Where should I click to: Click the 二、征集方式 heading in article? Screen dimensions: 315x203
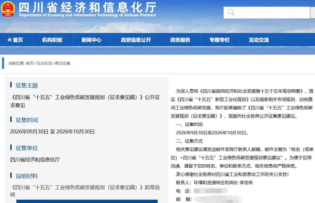(x=189, y=141)
